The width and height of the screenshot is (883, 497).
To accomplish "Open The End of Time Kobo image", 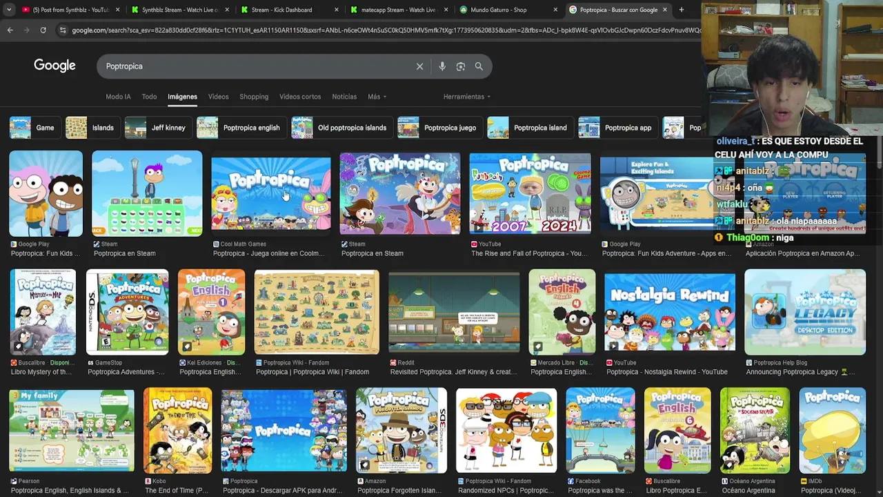I will 178,431.
